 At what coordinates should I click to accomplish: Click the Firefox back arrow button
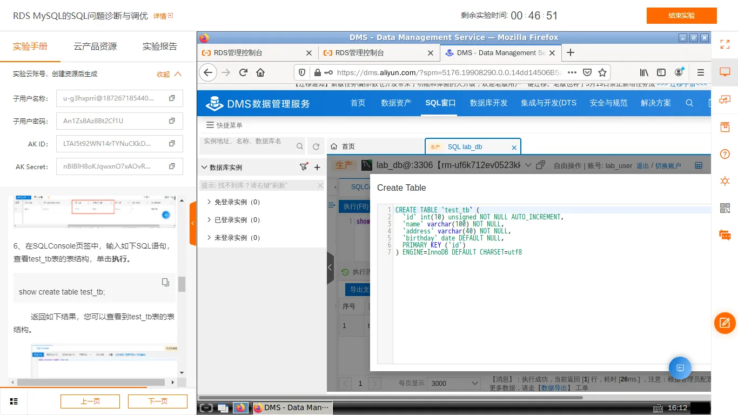coord(208,72)
